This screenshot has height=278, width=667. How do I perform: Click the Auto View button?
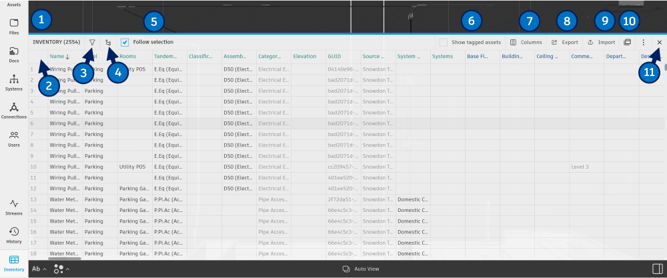[x=361, y=269]
